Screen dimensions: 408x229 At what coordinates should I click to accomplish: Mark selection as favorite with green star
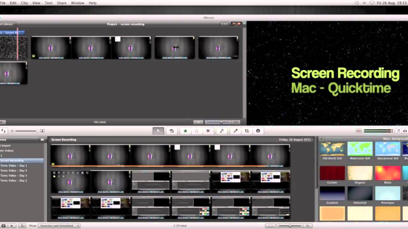tap(185, 131)
